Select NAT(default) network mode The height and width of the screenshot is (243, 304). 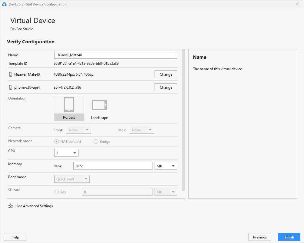56,142
